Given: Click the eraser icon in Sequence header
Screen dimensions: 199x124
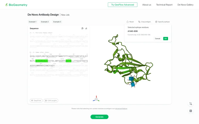Looking at the screenshot, I should coord(86,28).
